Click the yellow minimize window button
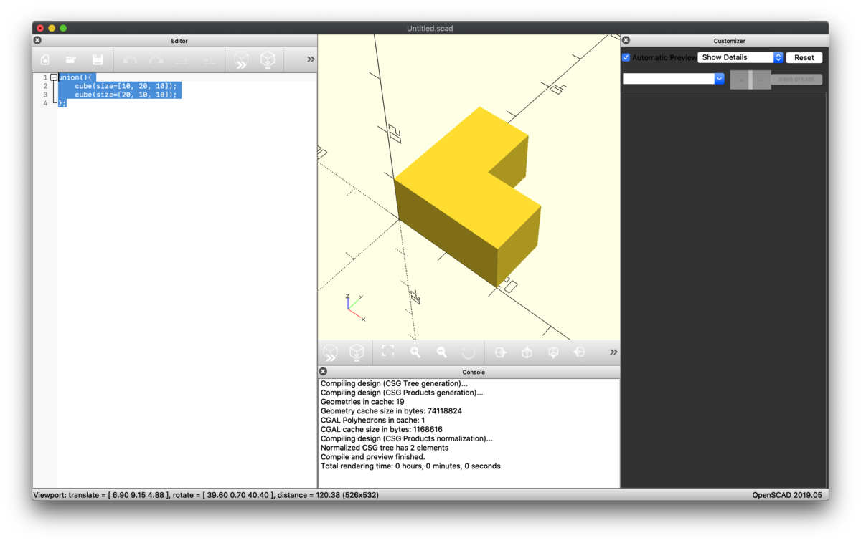The height and width of the screenshot is (543, 861). [x=52, y=28]
